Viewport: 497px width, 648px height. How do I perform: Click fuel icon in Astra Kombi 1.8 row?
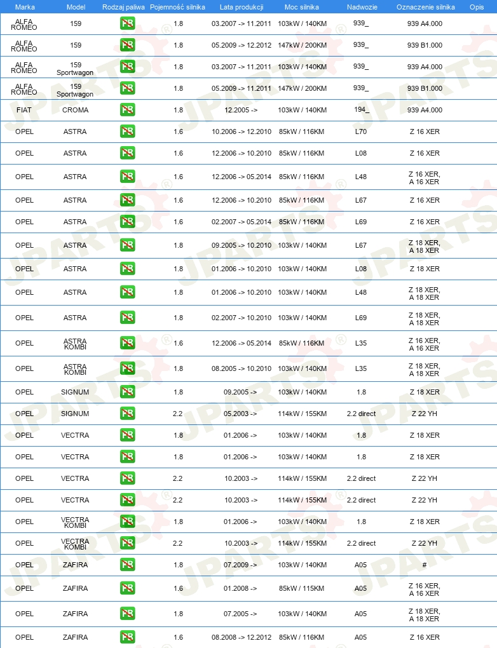(x=127, y=368)
